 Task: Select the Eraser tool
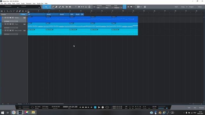[x=56, y=7]
